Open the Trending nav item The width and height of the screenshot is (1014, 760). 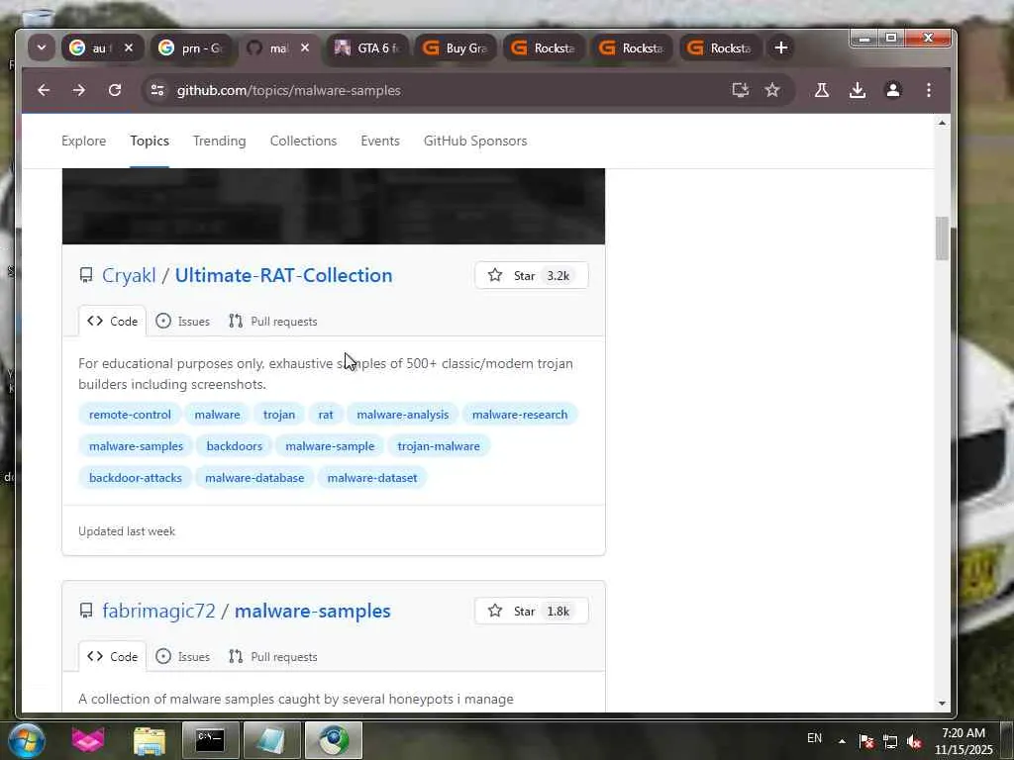tap(219, 141)
